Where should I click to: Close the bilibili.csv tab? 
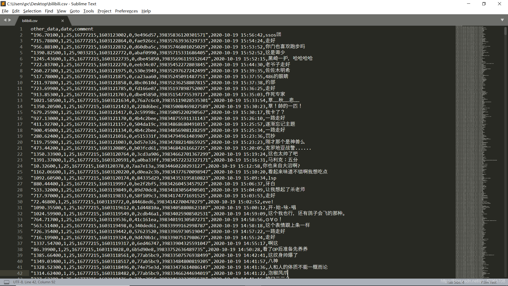(62, 21)
